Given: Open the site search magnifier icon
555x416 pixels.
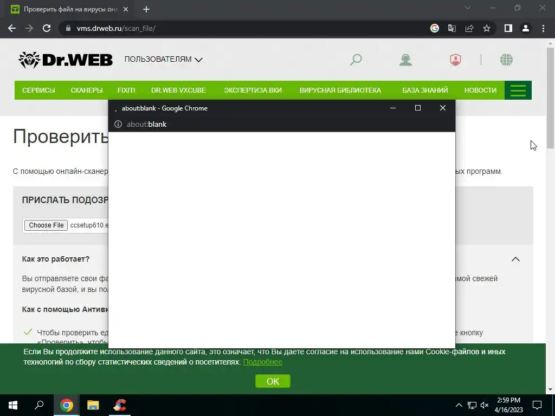Looking at the screenshot, I should [356, 60].
